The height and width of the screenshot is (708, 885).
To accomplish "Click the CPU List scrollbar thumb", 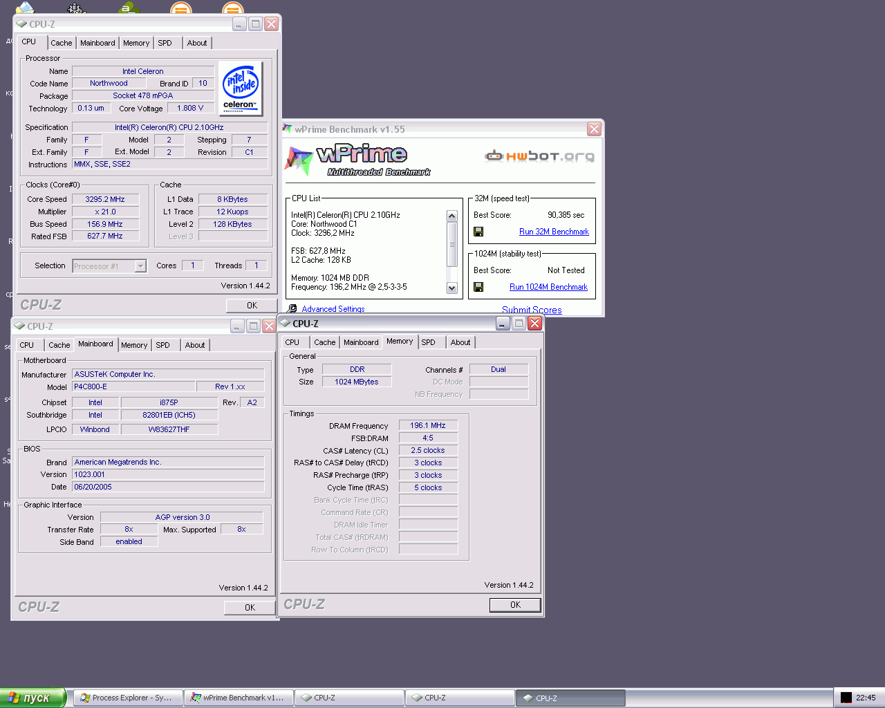I will 452,244.
